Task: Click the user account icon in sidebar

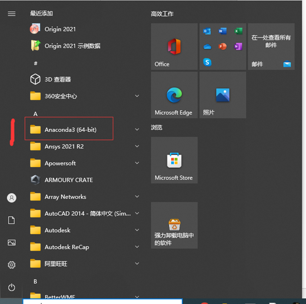Action: 11,198
